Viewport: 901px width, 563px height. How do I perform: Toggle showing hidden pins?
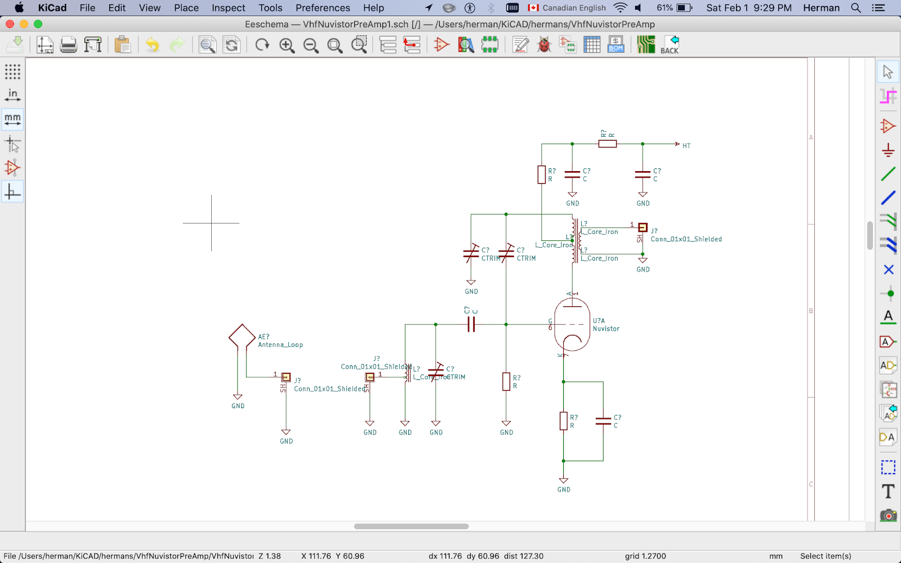(x=12, y=168)
